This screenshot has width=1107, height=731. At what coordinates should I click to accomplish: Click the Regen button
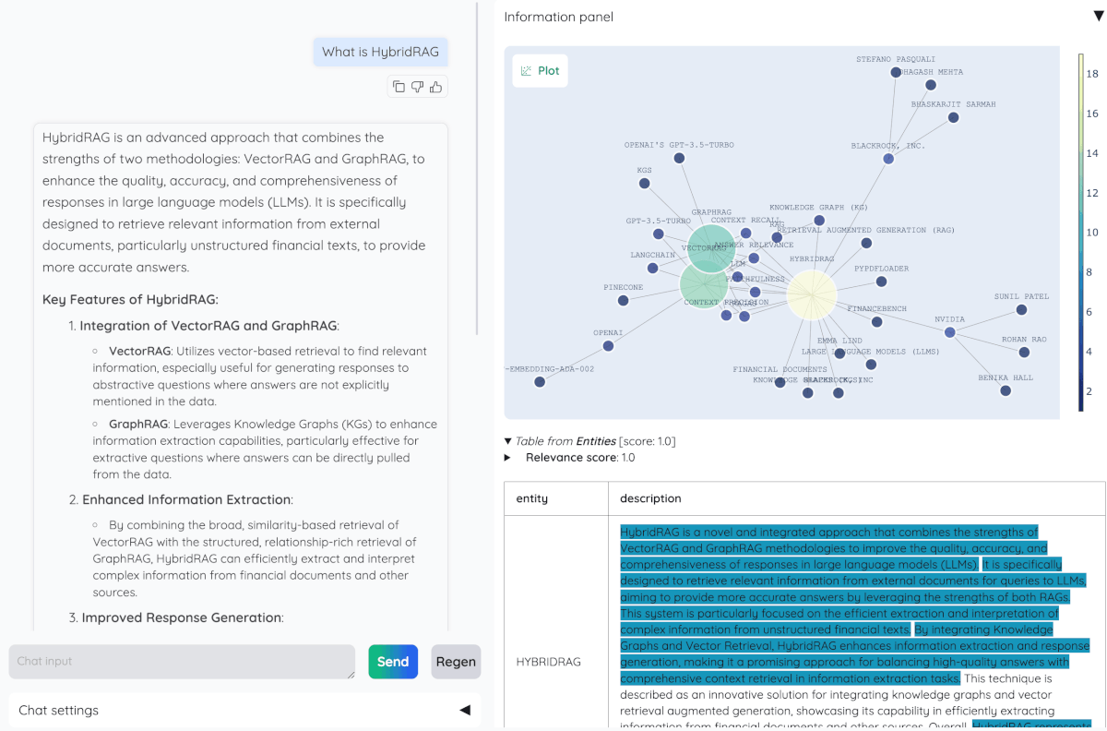point(456,661)
